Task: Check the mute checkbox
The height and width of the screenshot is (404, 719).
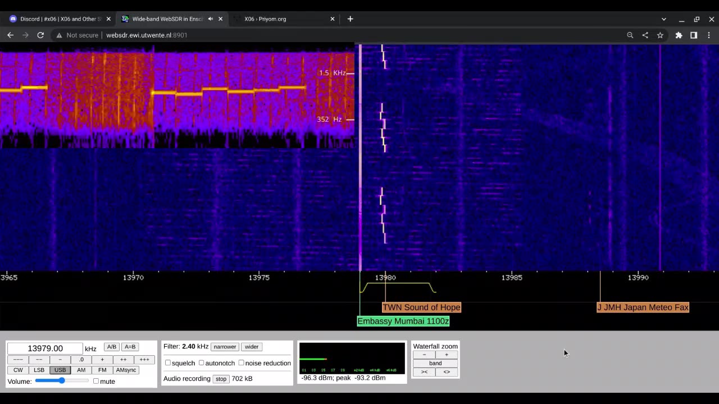Action: point(96,381)
